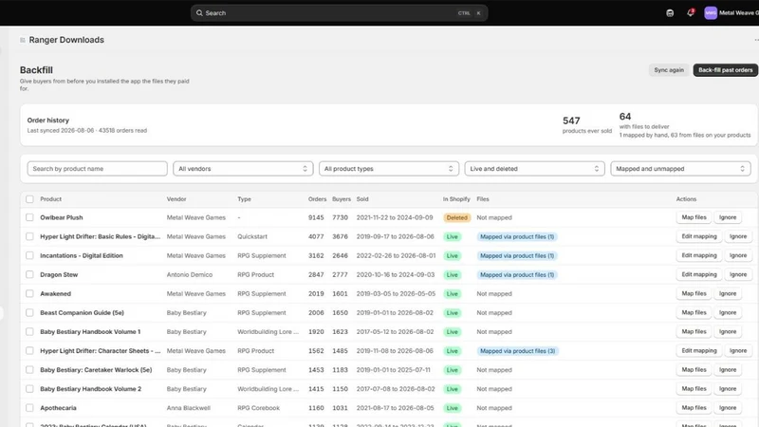Click type RPG Corebook in Apothecaria row
759x427 pixels.
(258, 408)
